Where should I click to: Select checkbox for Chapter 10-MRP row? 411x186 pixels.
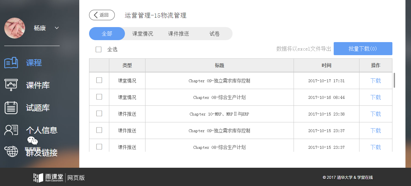coord(99,114)
